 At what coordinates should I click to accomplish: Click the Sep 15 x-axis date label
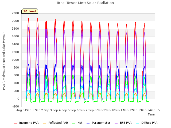tap(155, 110)
